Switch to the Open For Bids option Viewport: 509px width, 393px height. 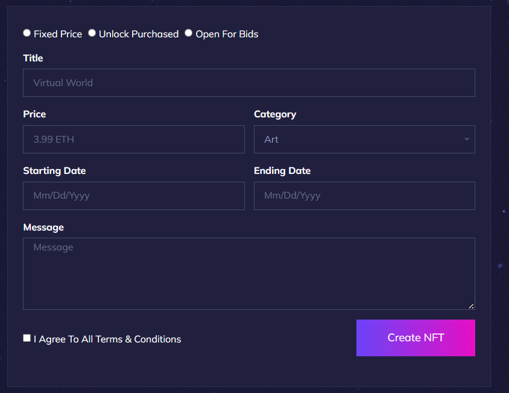(188, 33)
